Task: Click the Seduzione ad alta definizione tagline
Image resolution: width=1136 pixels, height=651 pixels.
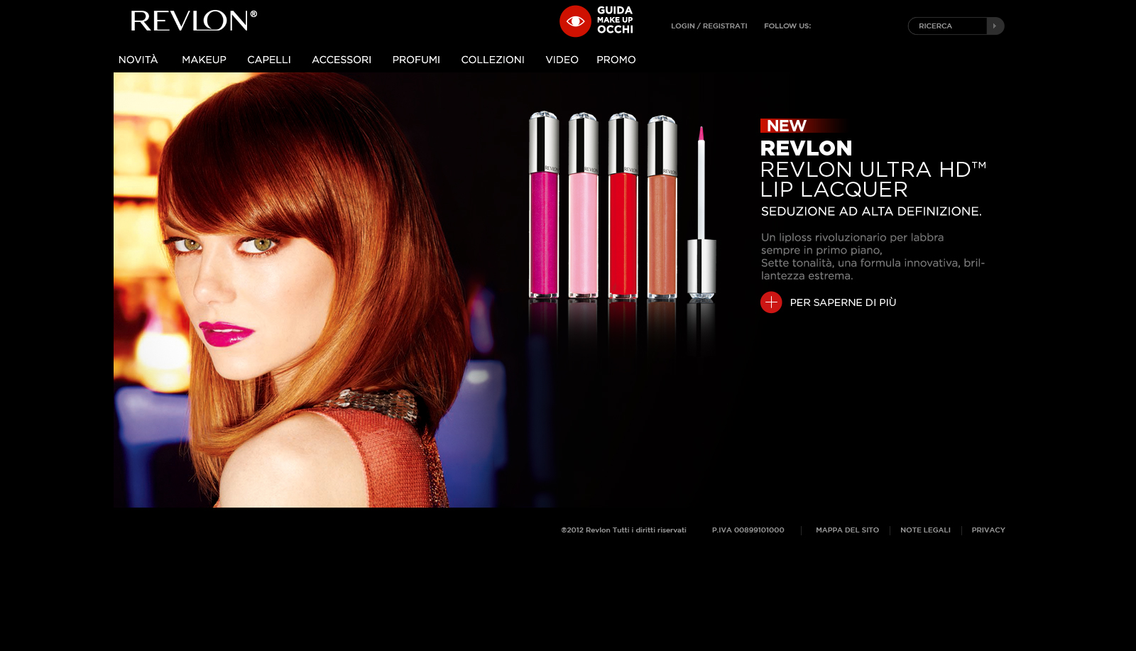Action: pos(871,212)
